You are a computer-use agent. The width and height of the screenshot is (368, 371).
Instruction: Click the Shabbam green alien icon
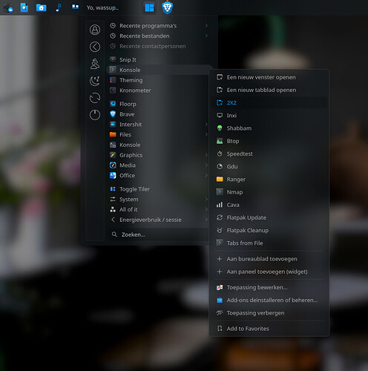[220, 128]
